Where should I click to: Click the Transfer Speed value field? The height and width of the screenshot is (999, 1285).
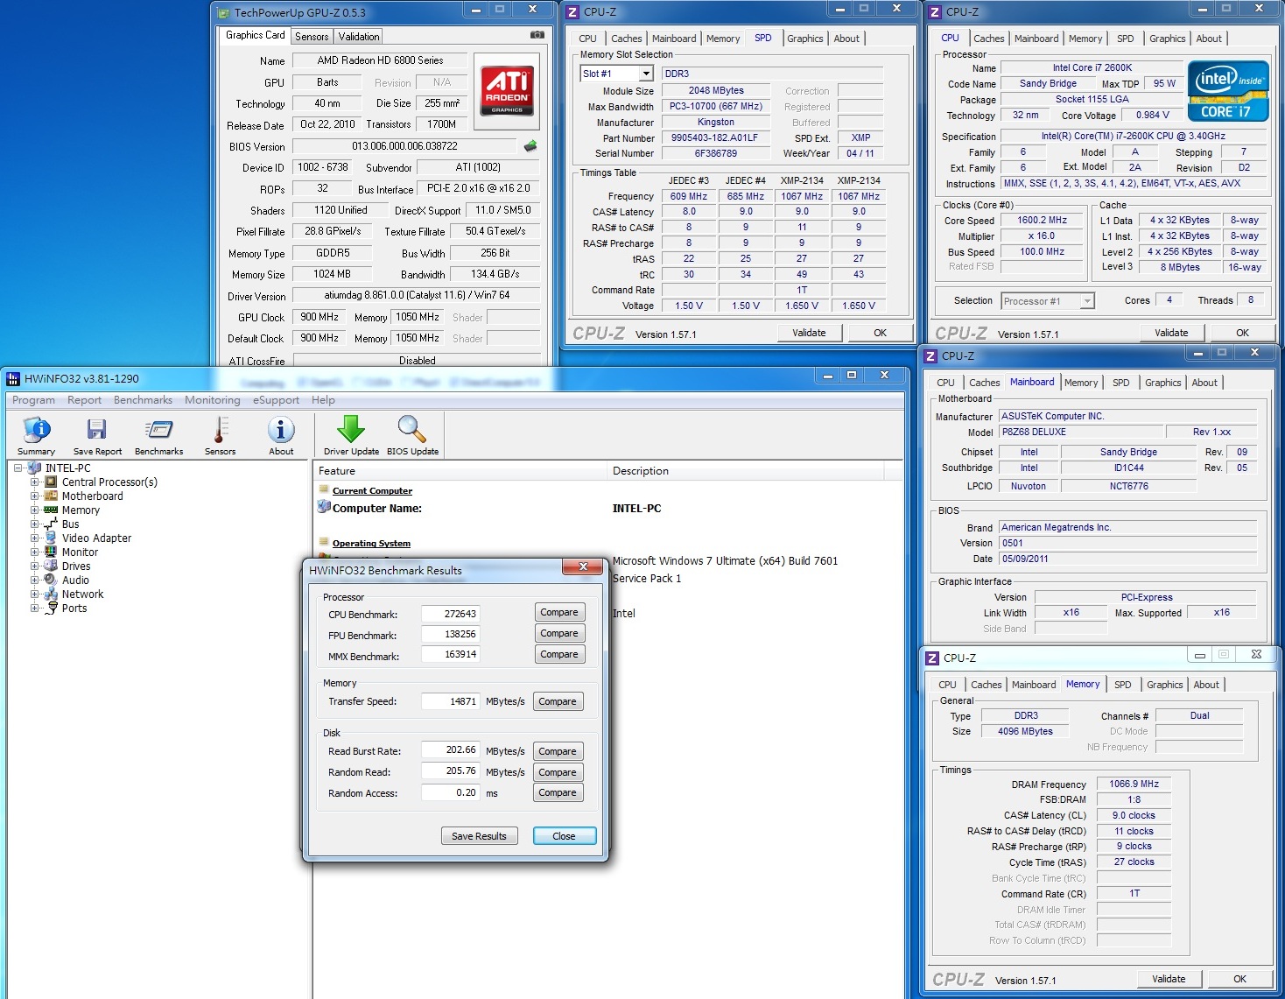coord(450,701)
